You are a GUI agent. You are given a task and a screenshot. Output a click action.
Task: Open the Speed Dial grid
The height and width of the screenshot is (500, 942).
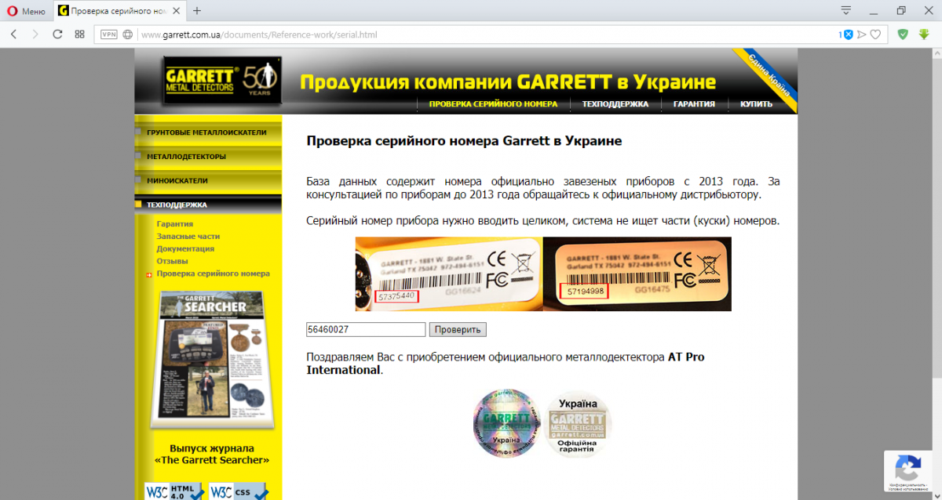[x=79, y=34]
